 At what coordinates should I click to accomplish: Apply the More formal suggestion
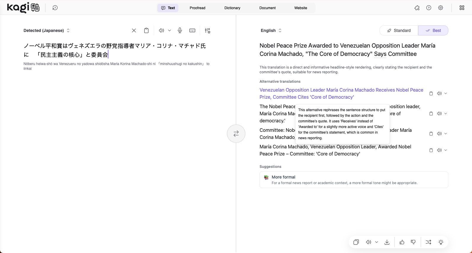[354, 180]
